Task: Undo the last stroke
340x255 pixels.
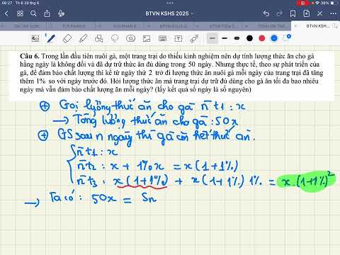Action: tap(266, 13)
